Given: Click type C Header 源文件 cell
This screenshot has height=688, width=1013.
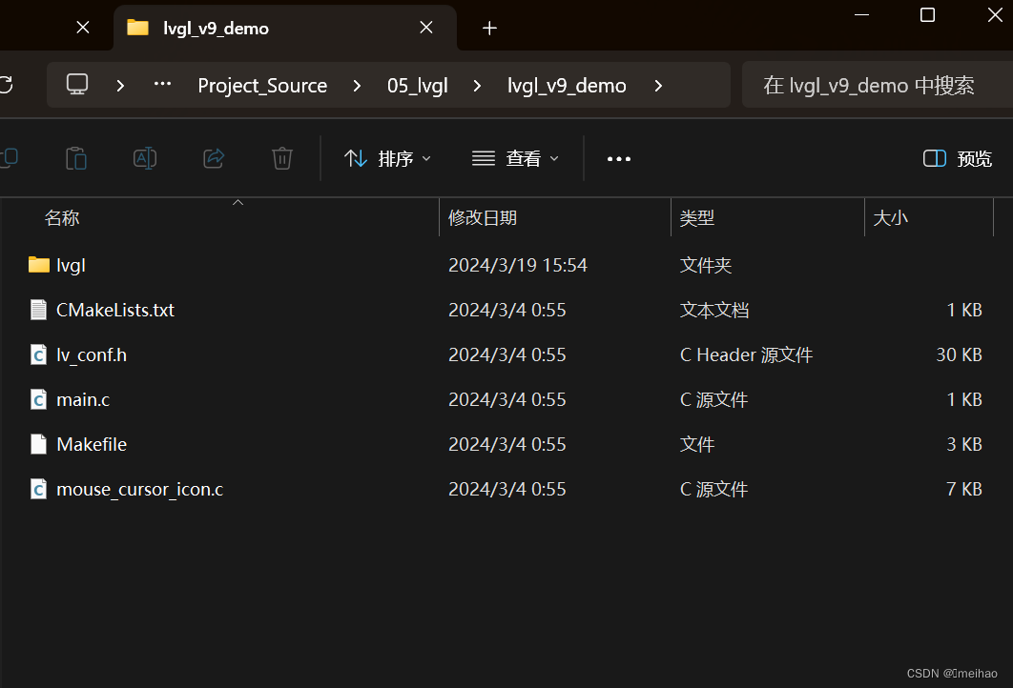Looking at the screenshot, I should [746, 355].
